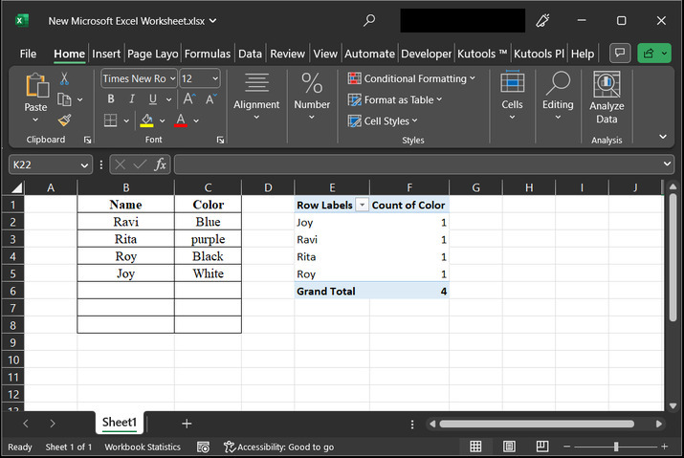Screen dimensions: 684x458
Task: Click the Cut scissors icon
Action: (x=64, y=79)
